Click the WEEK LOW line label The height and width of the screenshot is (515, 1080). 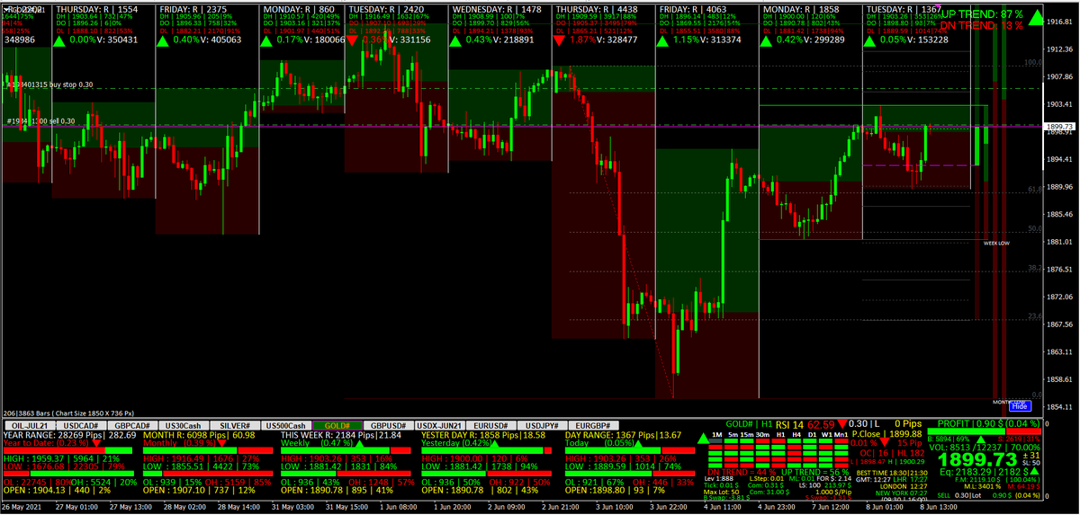pos(997,243)
